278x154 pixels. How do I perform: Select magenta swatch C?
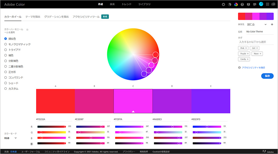pos(133,101)
